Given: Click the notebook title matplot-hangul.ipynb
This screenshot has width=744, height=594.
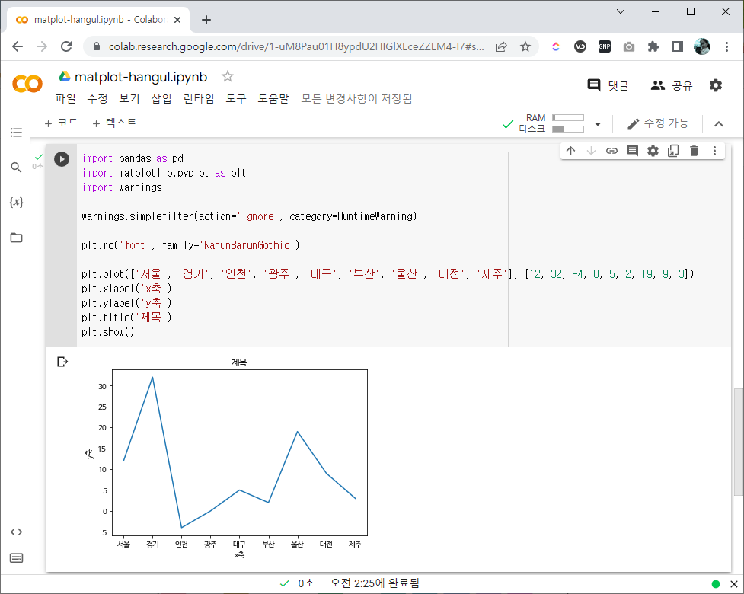Looking at the screenshot, I should tap(141, 77).
